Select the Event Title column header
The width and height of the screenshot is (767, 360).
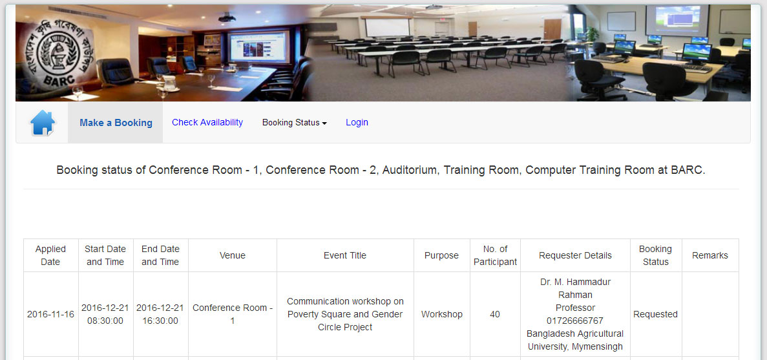pos(345,255)
